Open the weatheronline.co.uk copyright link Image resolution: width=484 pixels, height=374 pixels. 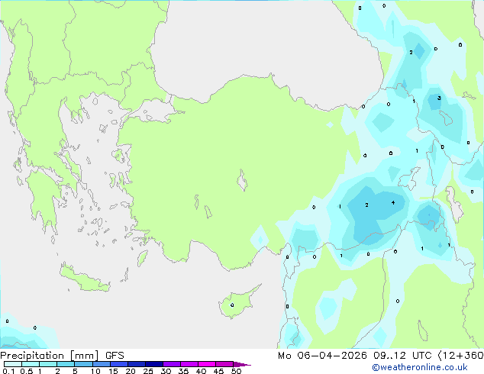(420, 367)
